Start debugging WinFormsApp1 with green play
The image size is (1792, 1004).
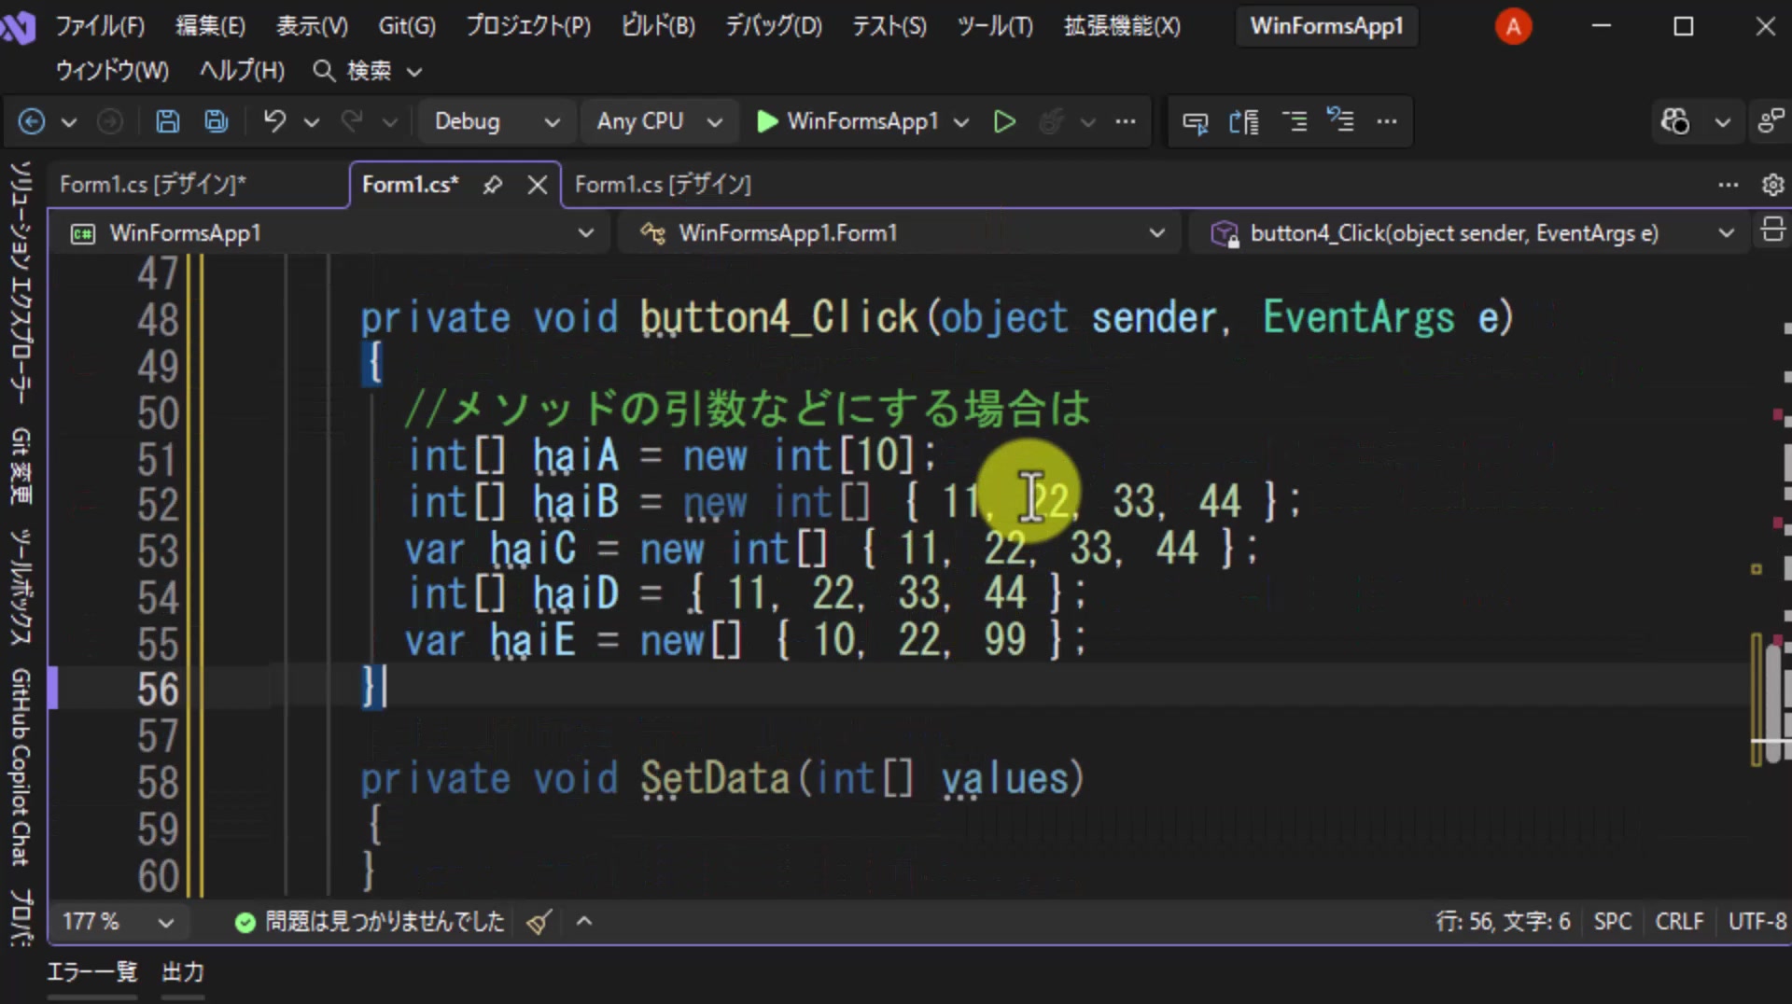tap(767, 121)
